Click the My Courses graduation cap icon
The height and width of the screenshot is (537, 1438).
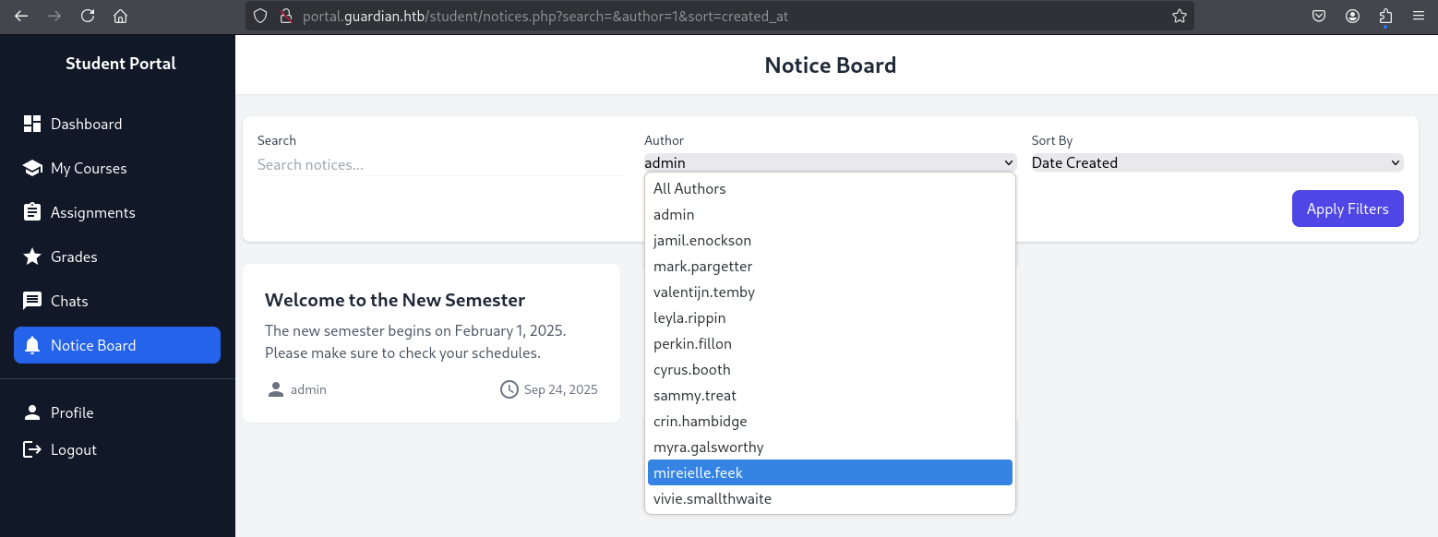point(32,168)
